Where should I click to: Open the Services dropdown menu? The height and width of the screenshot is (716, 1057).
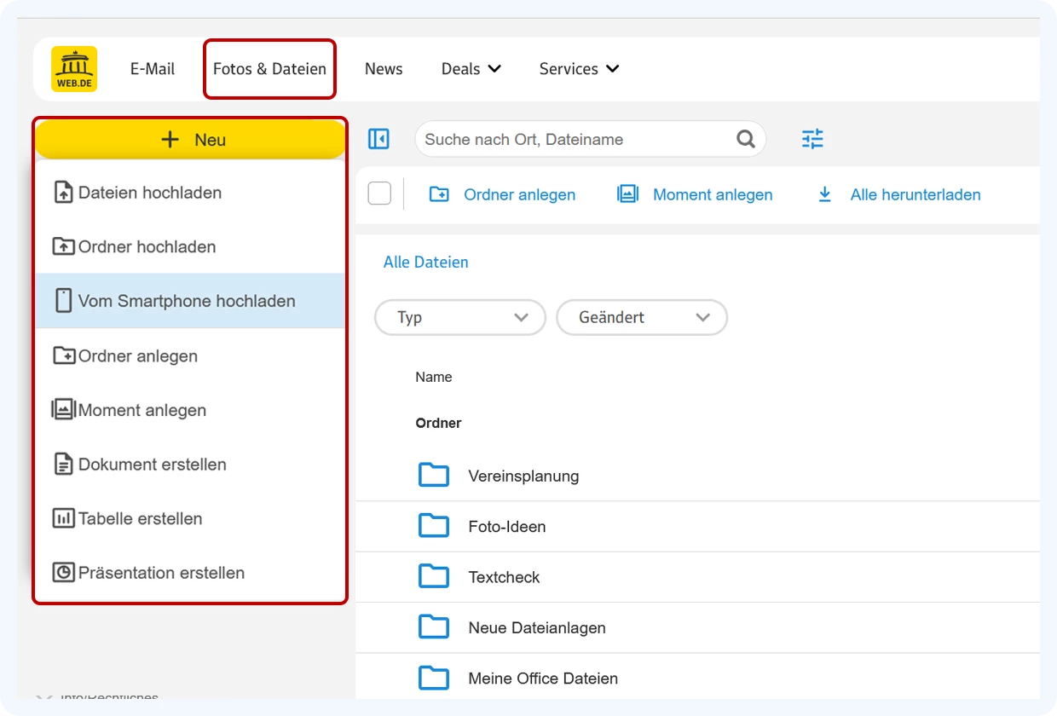tap(579, 69)
